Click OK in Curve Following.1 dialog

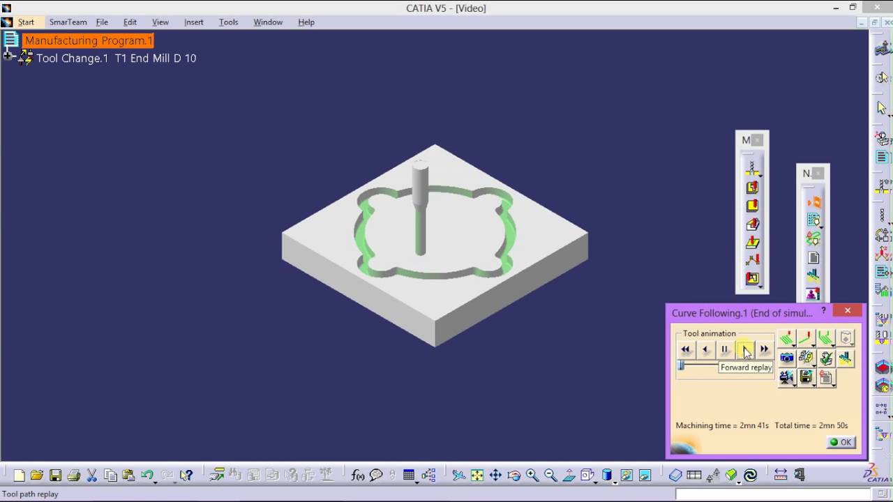tap(841, 442)
